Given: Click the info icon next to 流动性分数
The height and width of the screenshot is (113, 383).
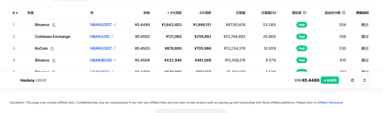Looking at the screenshot, I should click(x=344, y=13).
